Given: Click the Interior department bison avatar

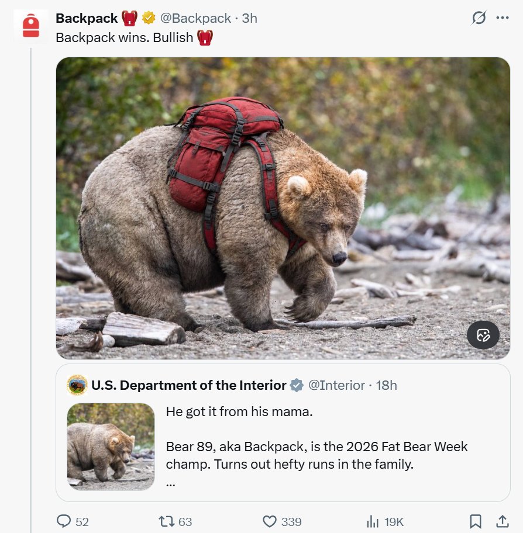Looking at the screenshot, I should coord(77,385).
